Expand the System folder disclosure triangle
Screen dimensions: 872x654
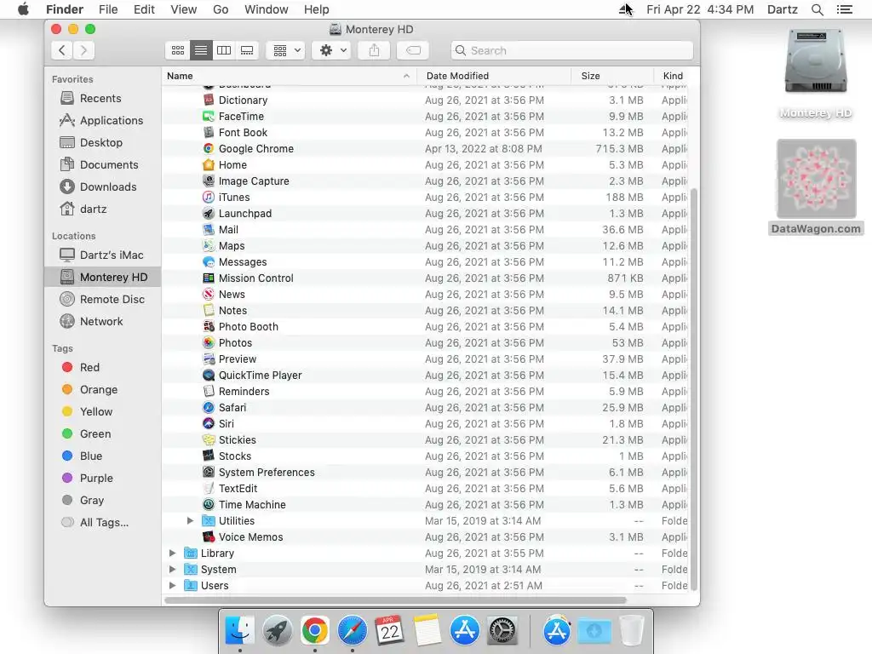(172, 569)
